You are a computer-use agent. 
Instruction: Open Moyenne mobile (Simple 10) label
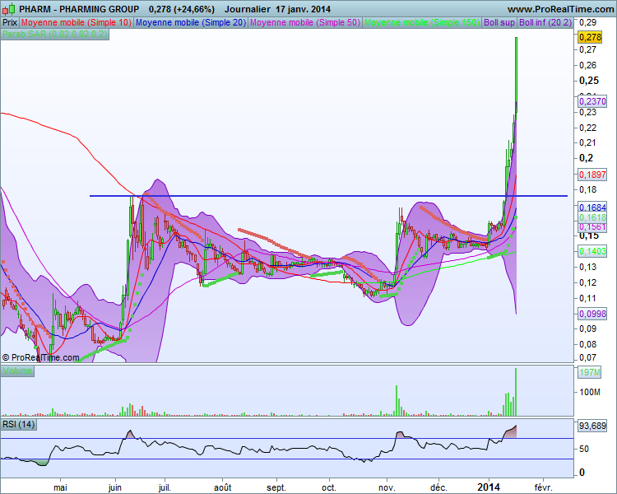click(77, 22)
